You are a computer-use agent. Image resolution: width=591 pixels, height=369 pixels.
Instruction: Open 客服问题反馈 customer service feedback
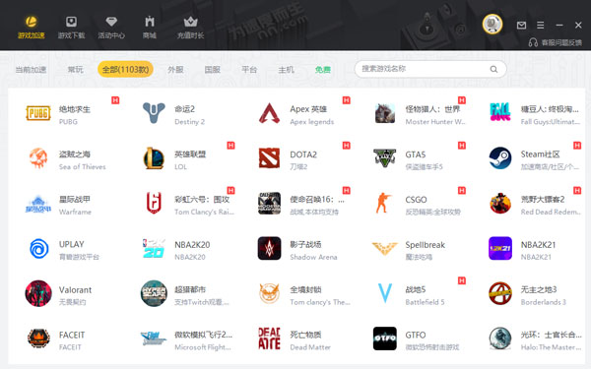(x=556, y=42)
